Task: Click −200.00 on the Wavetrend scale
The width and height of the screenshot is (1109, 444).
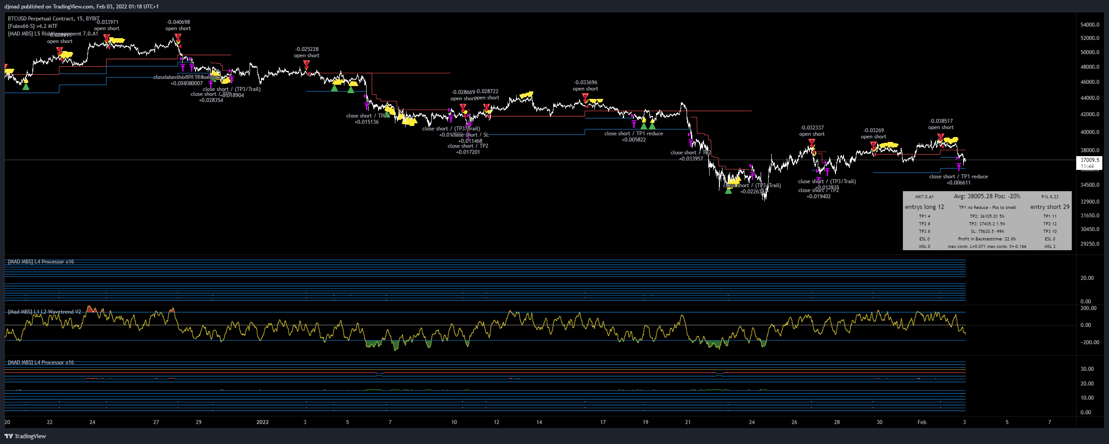Action: coord(1089,342)
